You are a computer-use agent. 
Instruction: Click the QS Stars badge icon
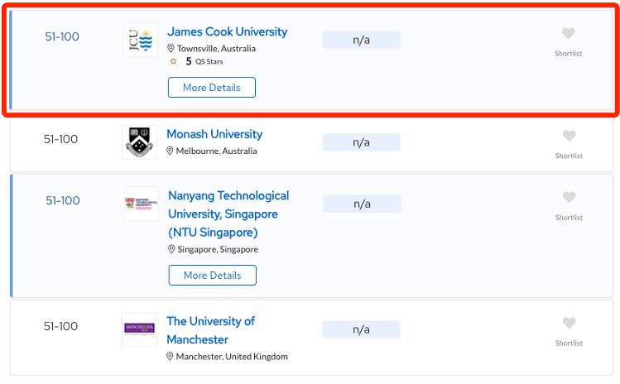(x=173, y=61)
